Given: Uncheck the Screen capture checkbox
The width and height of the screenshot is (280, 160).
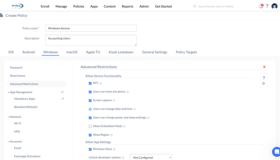Looking at the screenshot, I should [90, 101].
